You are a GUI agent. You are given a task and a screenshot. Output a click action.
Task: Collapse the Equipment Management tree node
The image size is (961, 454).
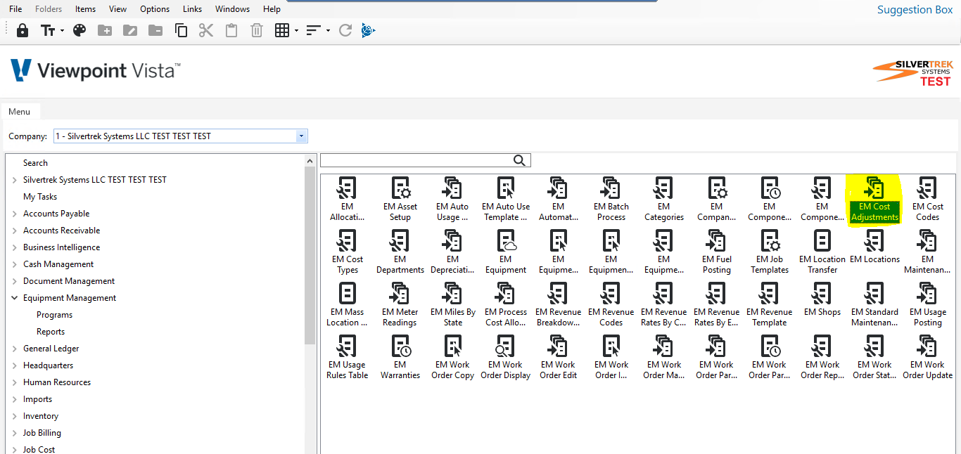pyautogui.click(x=14, y=298)
